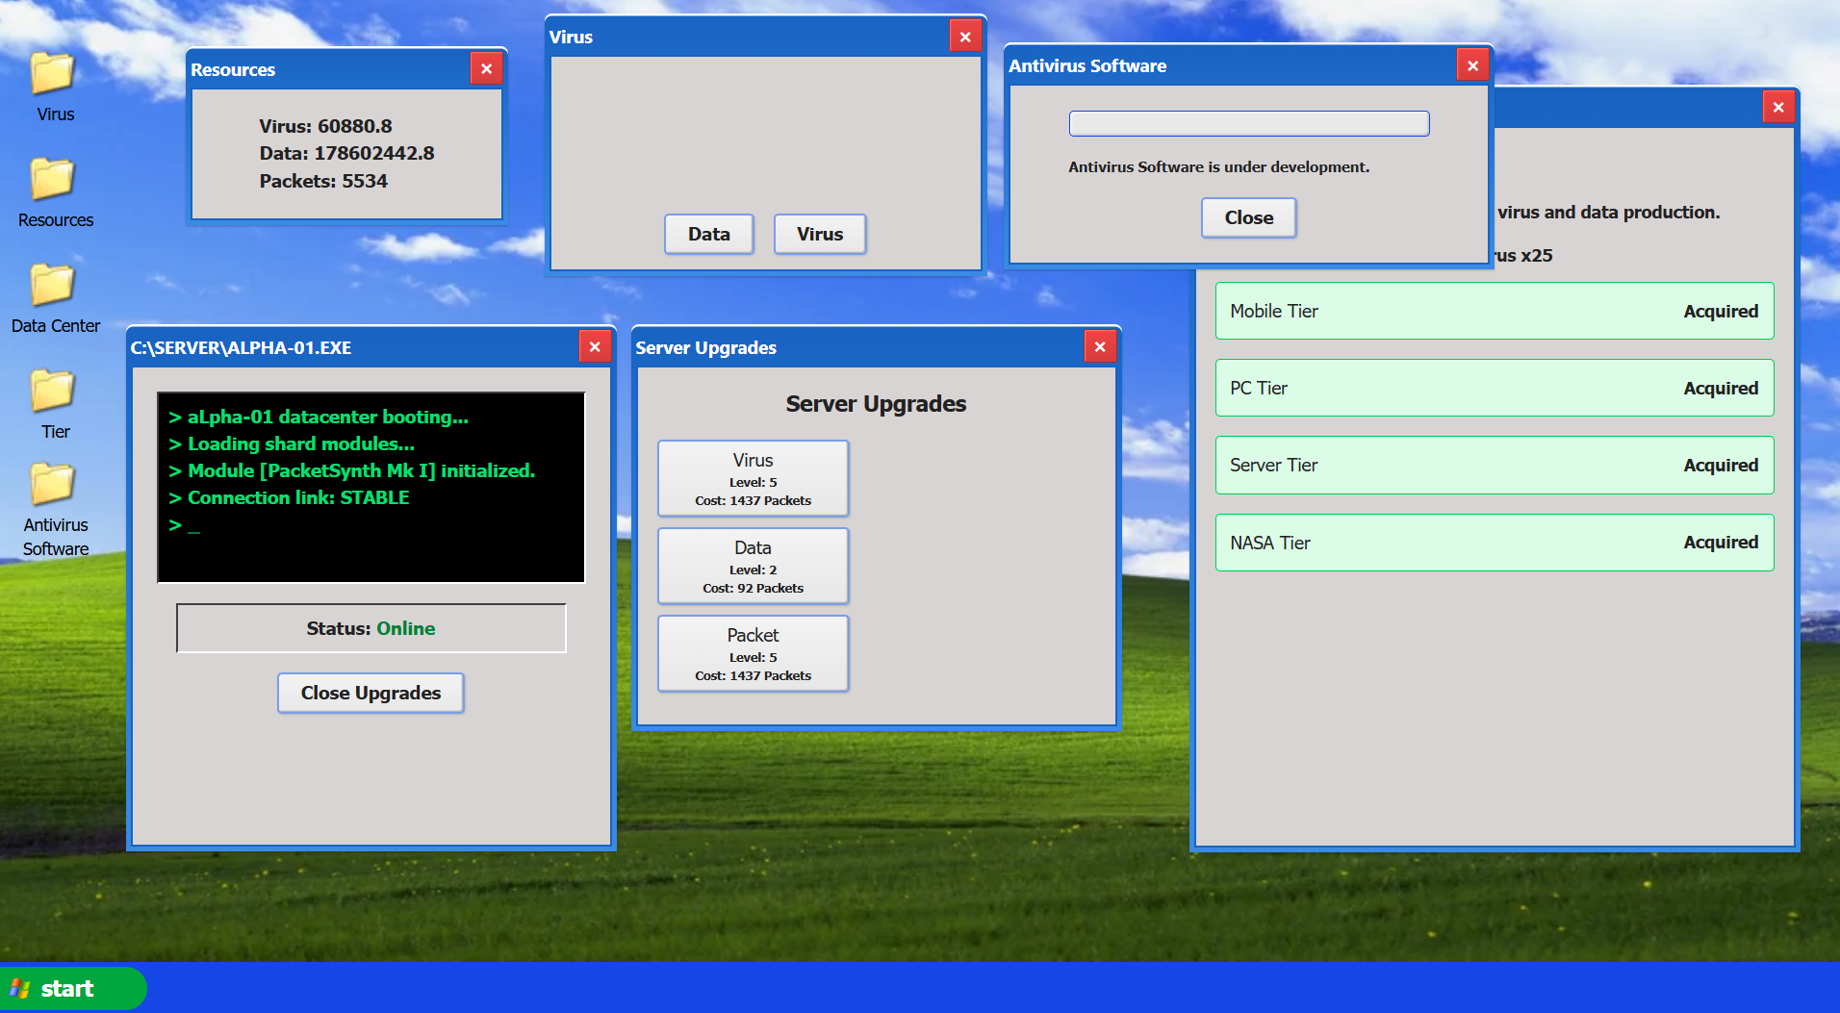Close the Antivirus Software window
The width and height of the screenshot is (1840, 1013).
pyautogui.click(x=1472, y=65)
